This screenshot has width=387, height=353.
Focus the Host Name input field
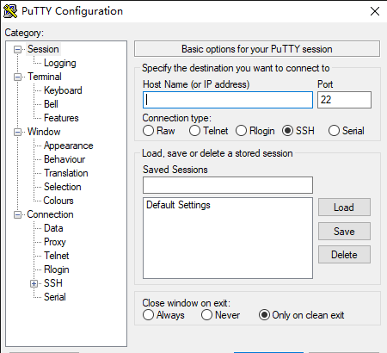(x=228, y=100)
